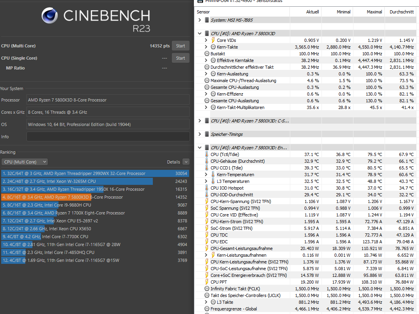Click the lightning icon next to Core VIDs
This screenshot has width=419, height=314.
coord(213,40)
